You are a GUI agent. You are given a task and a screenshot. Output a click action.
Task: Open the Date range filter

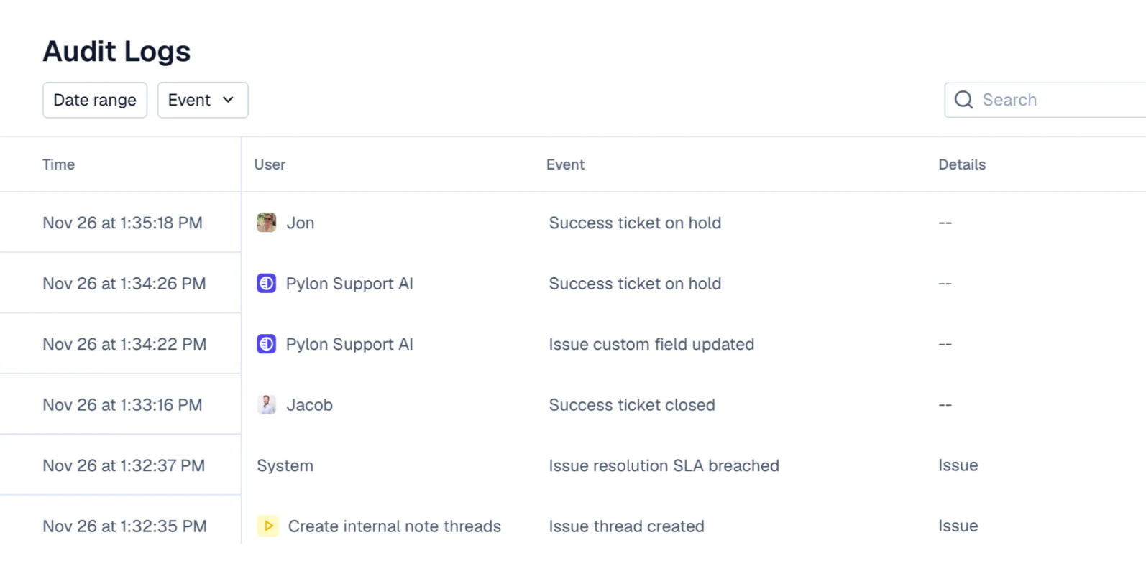pos(95,100)
